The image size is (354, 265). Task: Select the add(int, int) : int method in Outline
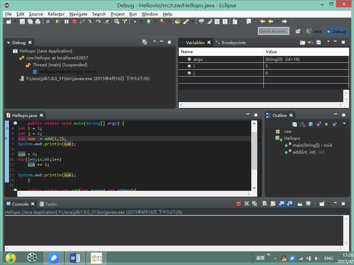click(x=308, y=152)
